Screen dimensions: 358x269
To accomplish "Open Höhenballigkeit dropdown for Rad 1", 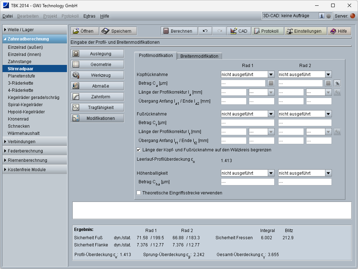I will click(x=271, y=173).
